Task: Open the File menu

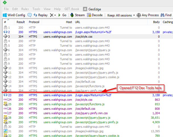Action: [6, 9]
